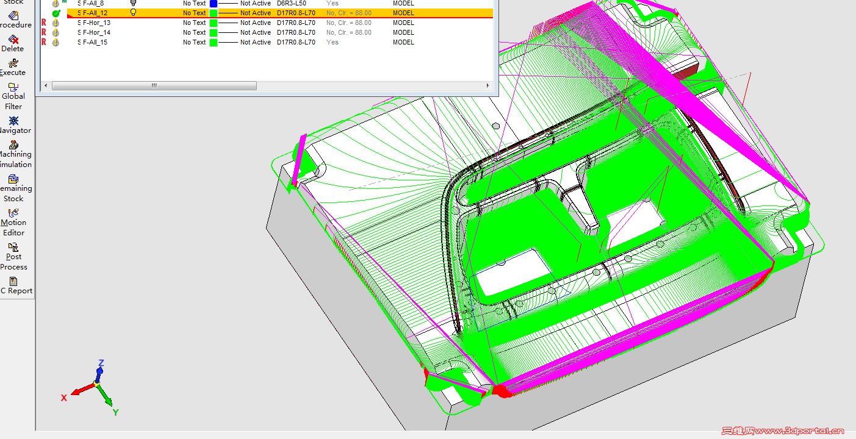This screenshot has width=856, height=439.
Task: Click tool D17R0.8-L70 in F-Hor_13 row
Action: coord(297,23)
